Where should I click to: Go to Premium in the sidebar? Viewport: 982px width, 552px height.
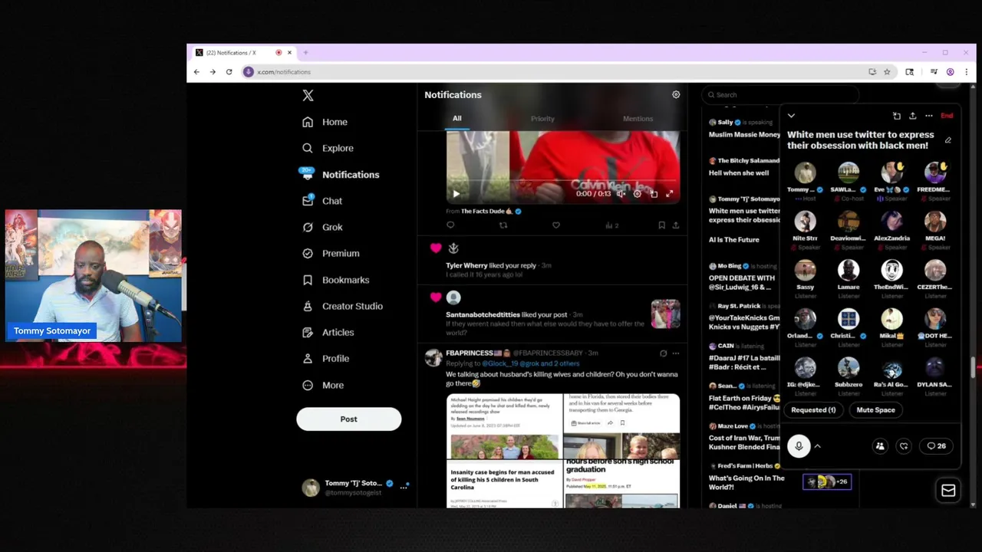coord(331,253)
